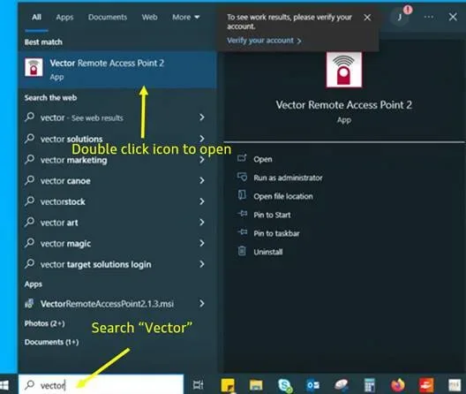Expand arrow for 'vector canoe'
The height and width of the screenshot is (394, 466).
pyautogui.click(x=202, y=180)
